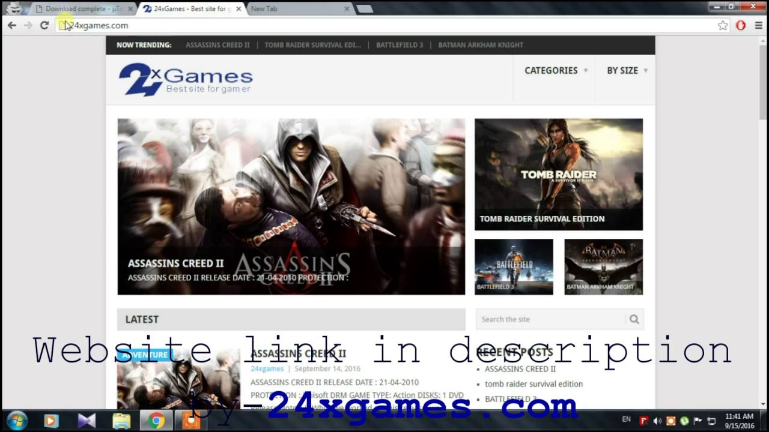Click the browser Back arrow
Viewport: 769px width, 432px height.
point(12,25)
